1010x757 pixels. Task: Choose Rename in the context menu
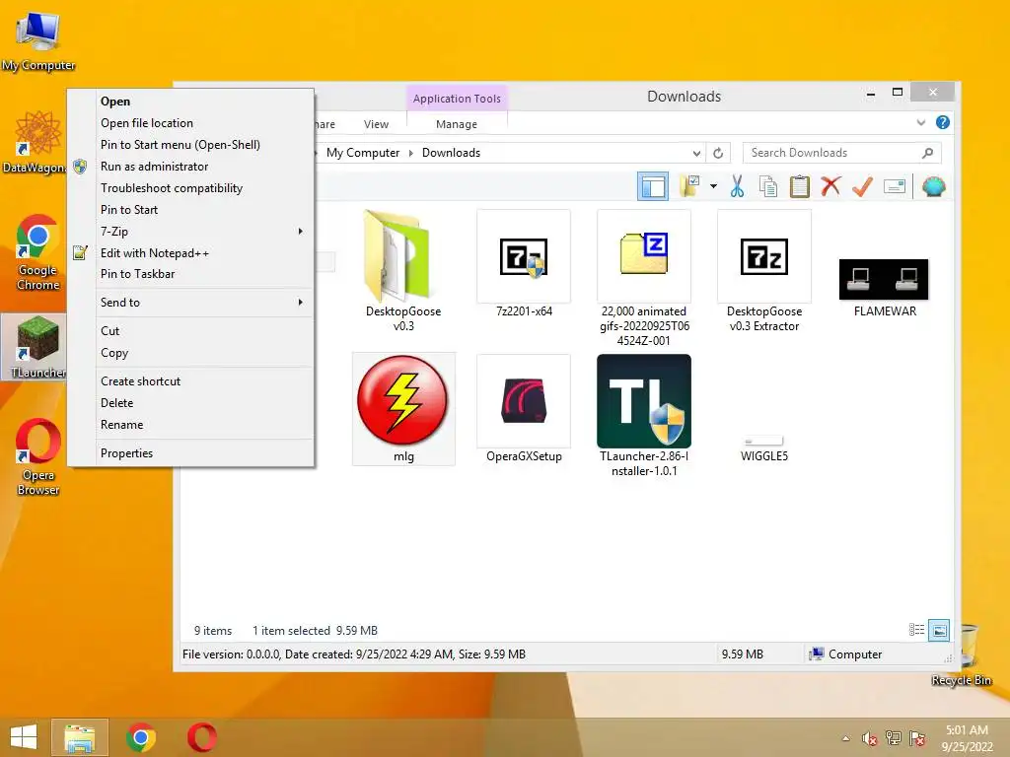191,425
